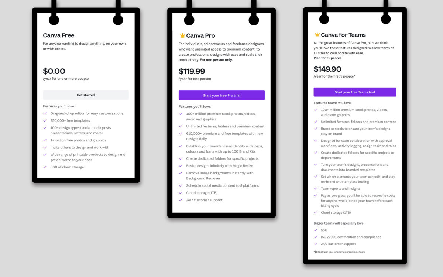Click the checkmark beside 5GB of cloud storage
Image resolution: width=443 pixels, height=277 pixels.
pyautogui.click(x=45, y=167)
